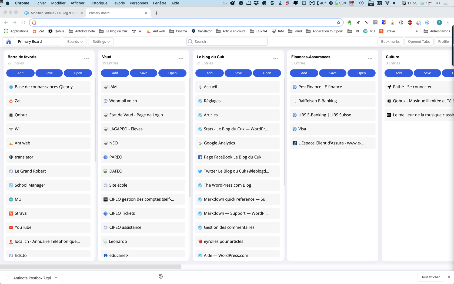Open the Chrome profile avatar F

[439, 22]
